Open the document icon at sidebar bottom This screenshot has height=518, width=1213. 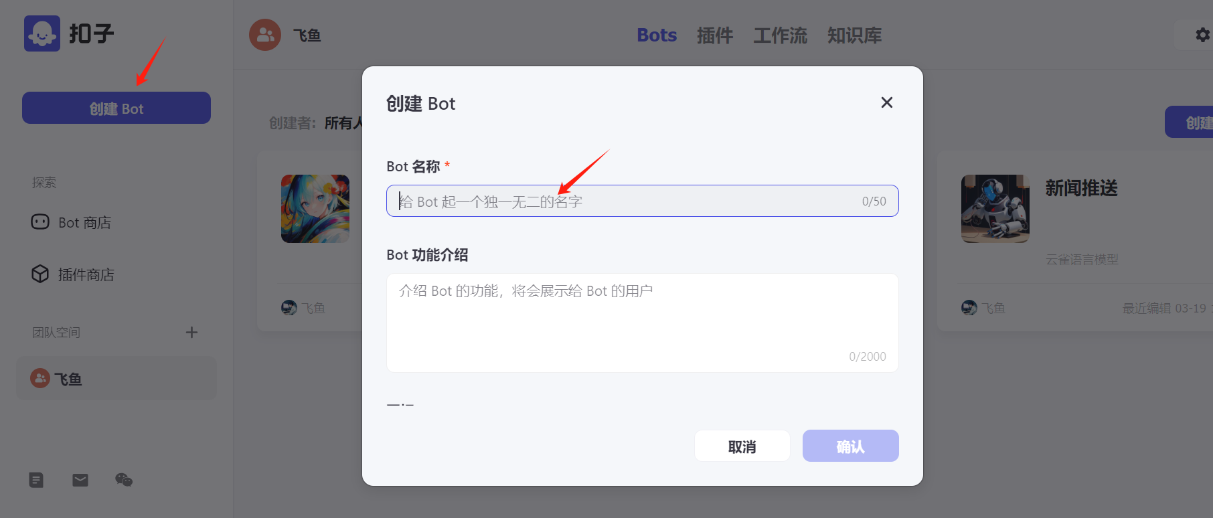pos(36,480)
